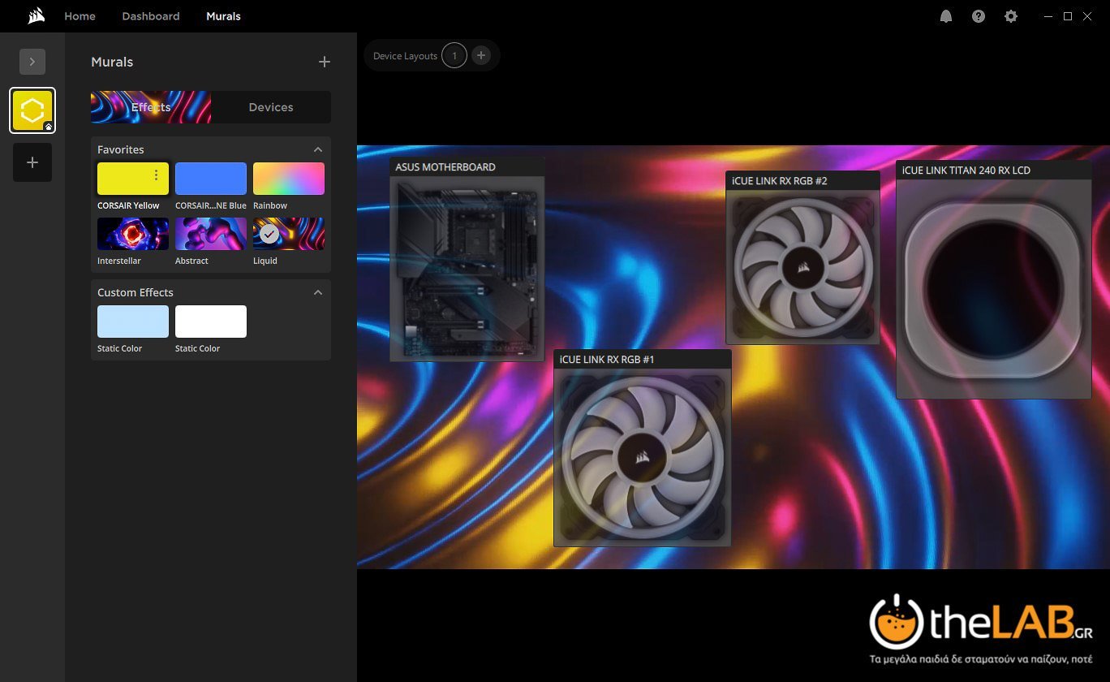Go to the Home menu

pos(80,16)
